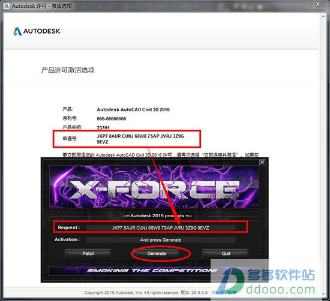Select product key 237H1 text

[x=103, y=127]
